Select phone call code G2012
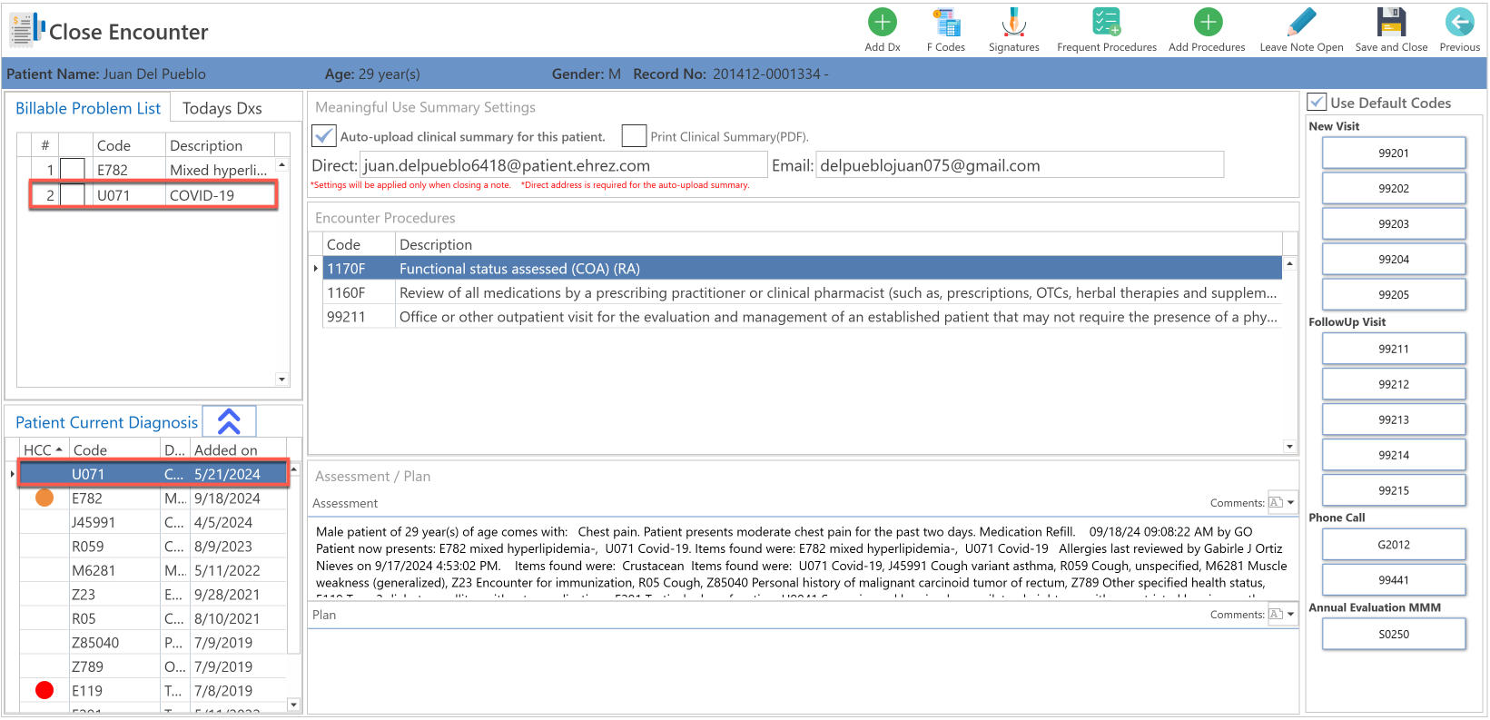 (1394, 545)
